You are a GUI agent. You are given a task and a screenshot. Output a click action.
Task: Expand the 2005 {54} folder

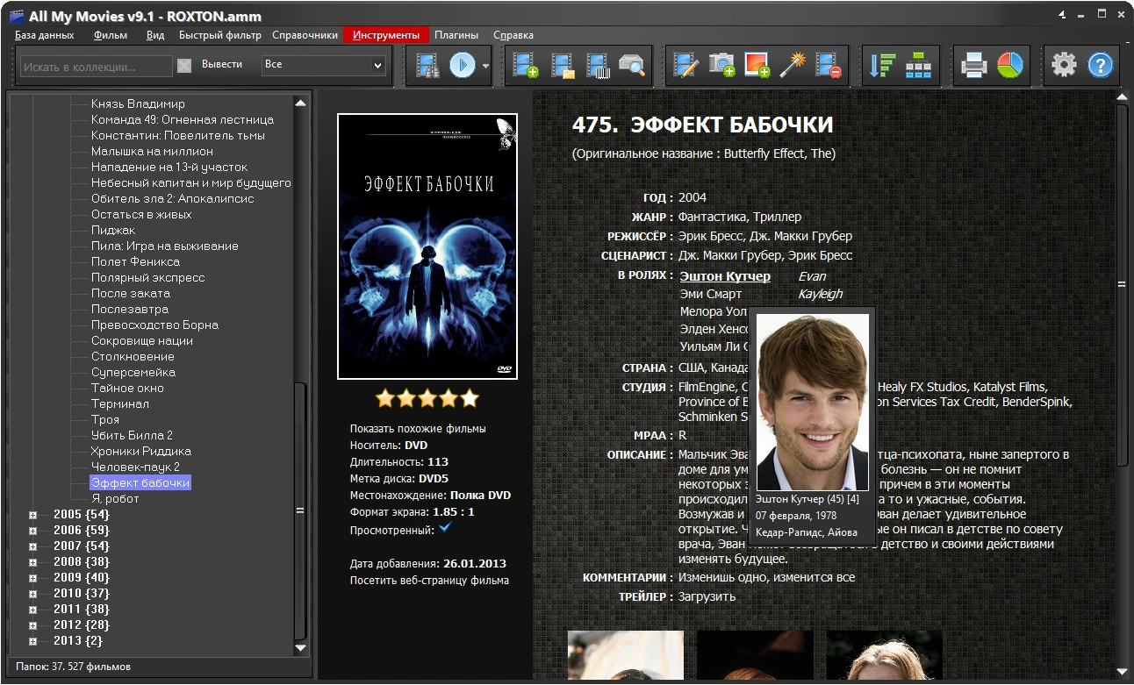[x=32, y=515]
